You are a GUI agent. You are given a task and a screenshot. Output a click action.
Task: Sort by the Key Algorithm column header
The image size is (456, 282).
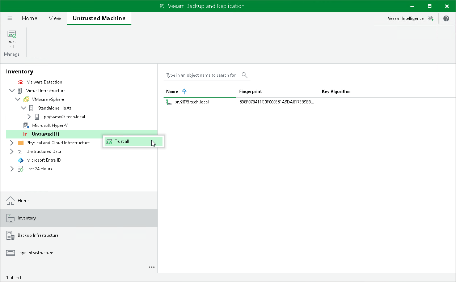(336, 91)
